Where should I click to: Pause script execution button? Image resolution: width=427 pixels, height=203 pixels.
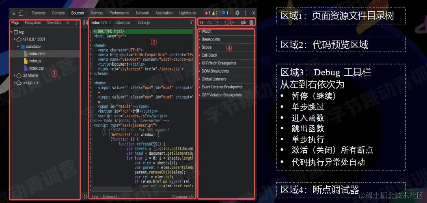click(x=202, y=23)
